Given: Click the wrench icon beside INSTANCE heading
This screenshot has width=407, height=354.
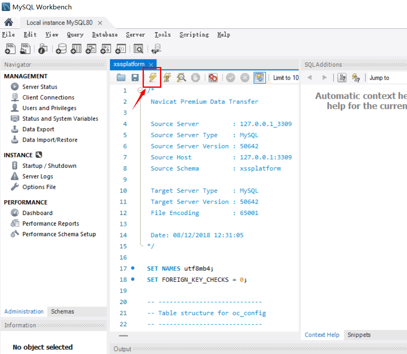Looking at the screenshot, I should pos(39,155).
